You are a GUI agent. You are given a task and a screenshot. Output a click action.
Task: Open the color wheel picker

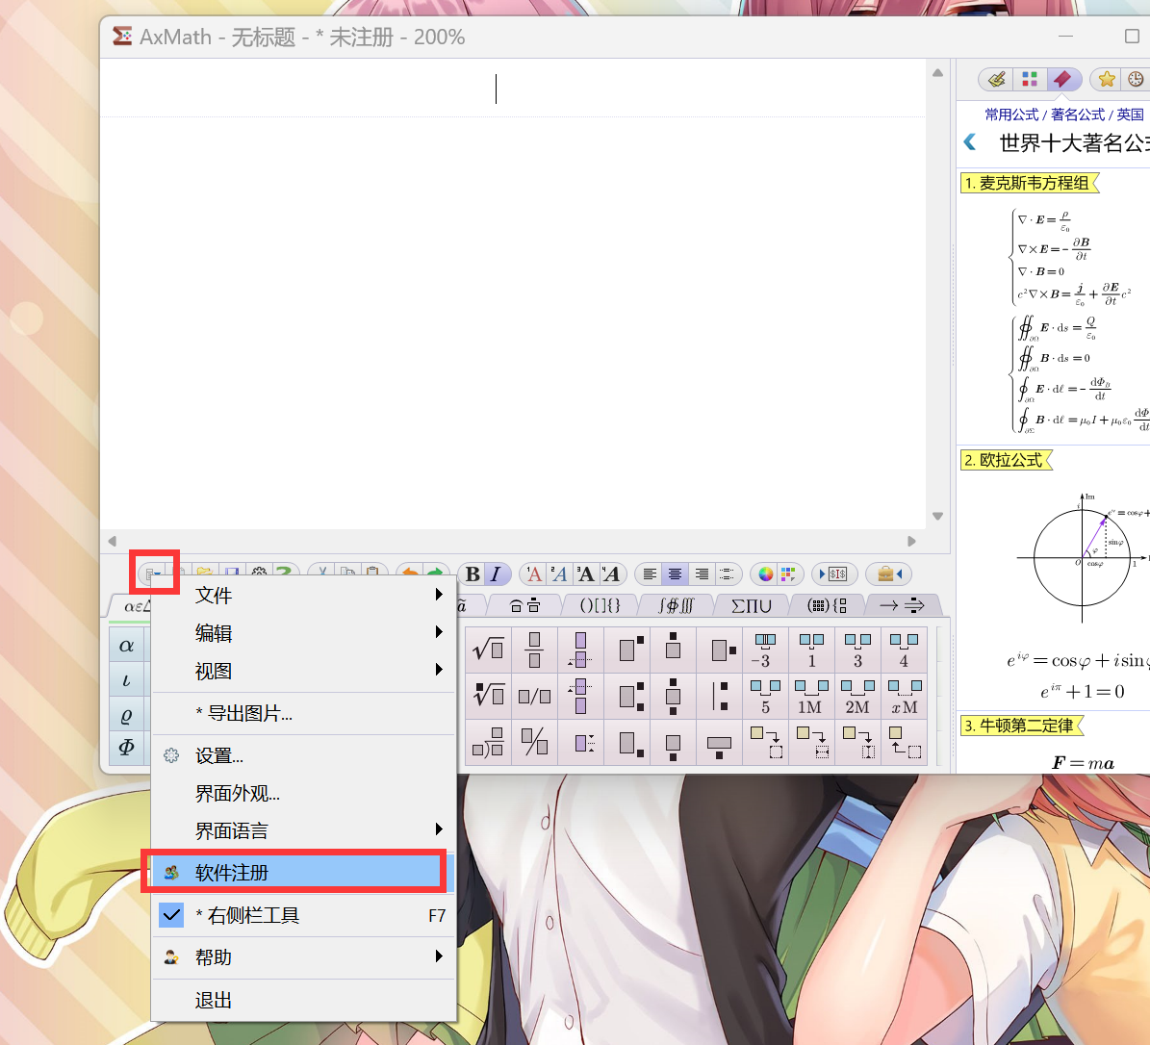click(766, 574)
